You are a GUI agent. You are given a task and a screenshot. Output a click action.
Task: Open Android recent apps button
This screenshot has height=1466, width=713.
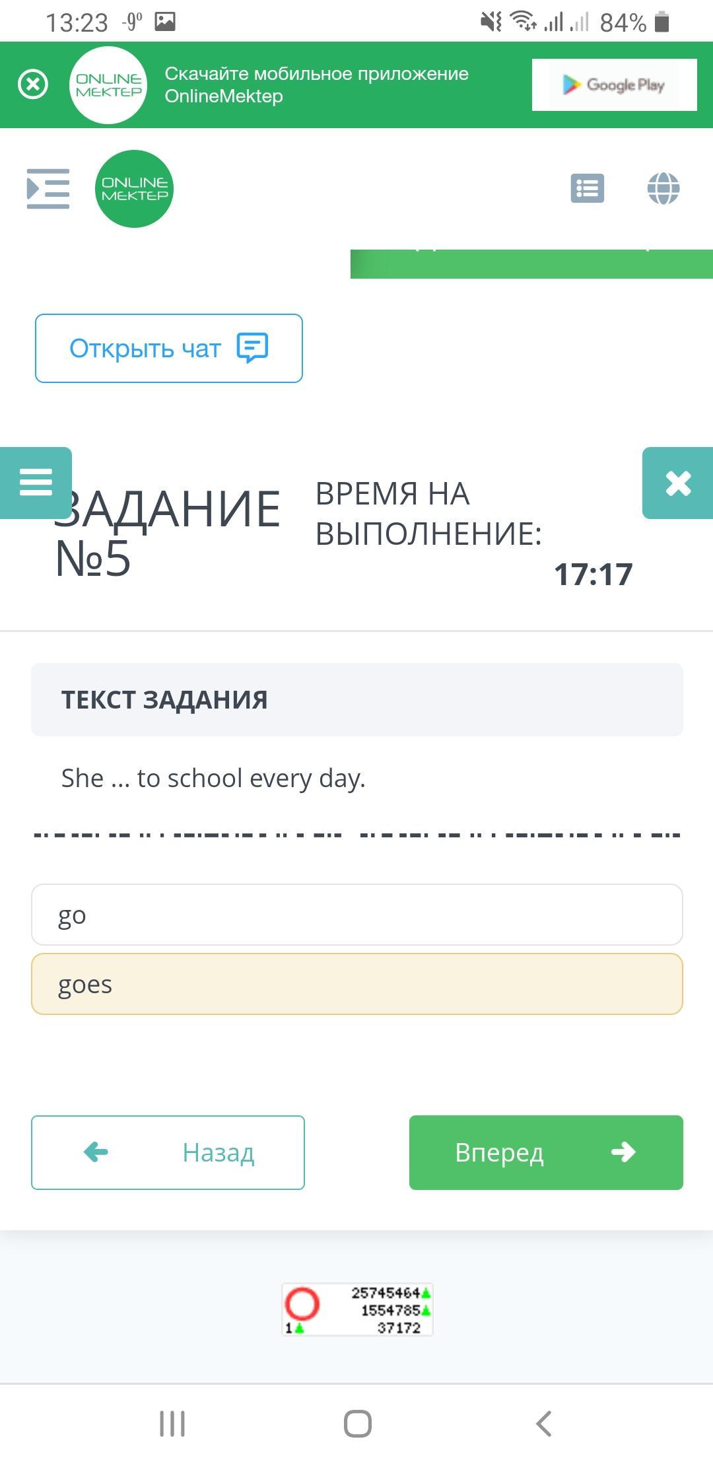coord(172,1423)
